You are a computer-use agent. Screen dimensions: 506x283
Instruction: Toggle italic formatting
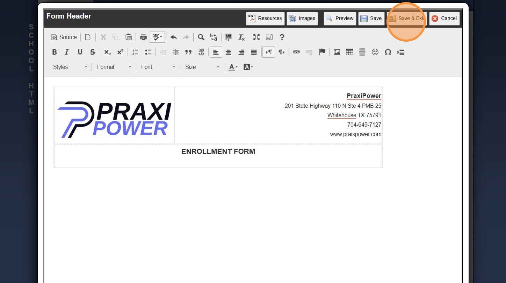[x=67, y=52]
